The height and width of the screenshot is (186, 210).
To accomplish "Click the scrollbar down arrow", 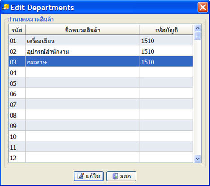I will (x=197, y=159).
